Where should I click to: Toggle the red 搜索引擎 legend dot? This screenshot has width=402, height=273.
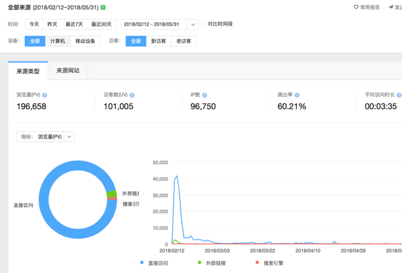(x=257, y=262)
